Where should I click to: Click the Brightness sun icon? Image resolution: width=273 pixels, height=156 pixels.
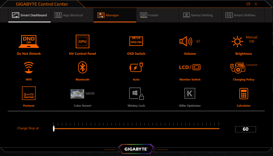237,42
